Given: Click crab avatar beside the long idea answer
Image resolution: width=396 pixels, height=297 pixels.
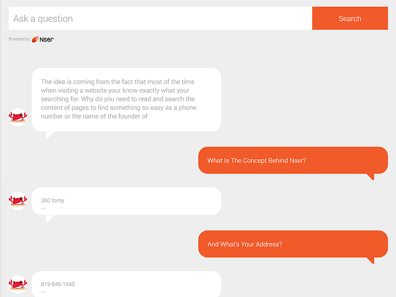Looking at the screenshot, I should pyautogui.click(x=18, y=117).
